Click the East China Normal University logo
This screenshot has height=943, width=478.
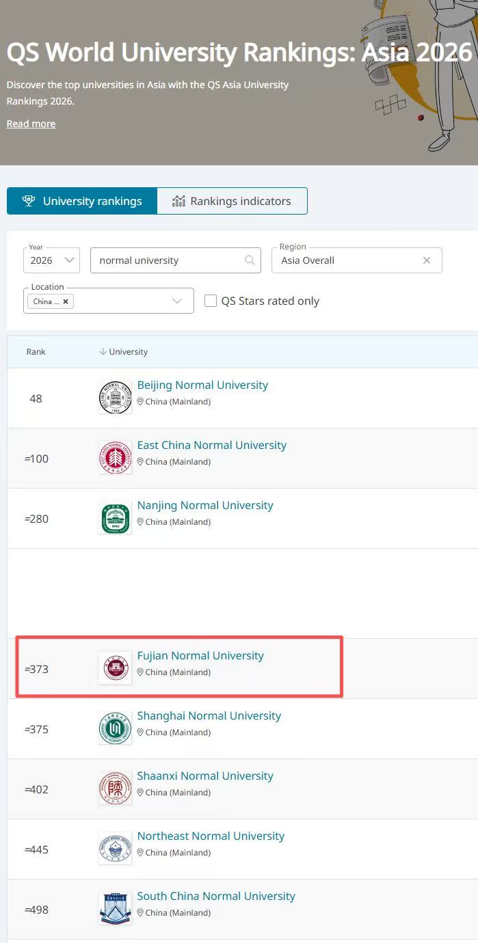coord(115,457)
